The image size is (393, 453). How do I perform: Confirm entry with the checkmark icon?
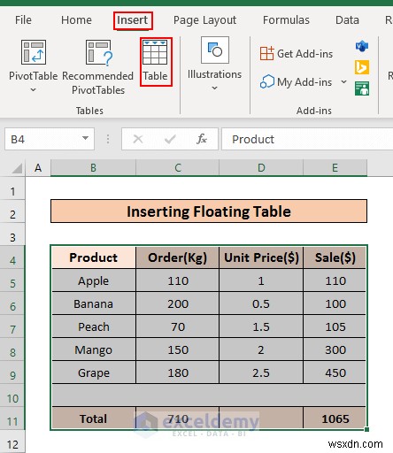click(x=170, y=139)
